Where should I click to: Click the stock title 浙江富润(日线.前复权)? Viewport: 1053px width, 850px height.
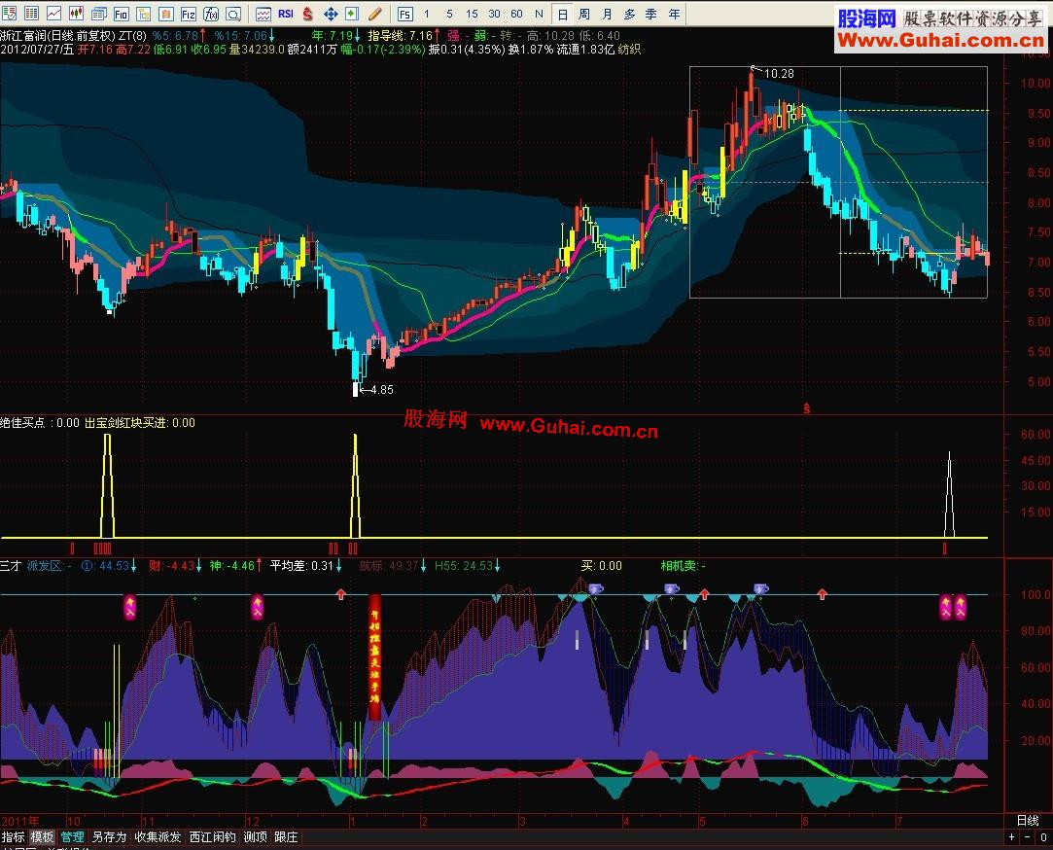[56, 36]
